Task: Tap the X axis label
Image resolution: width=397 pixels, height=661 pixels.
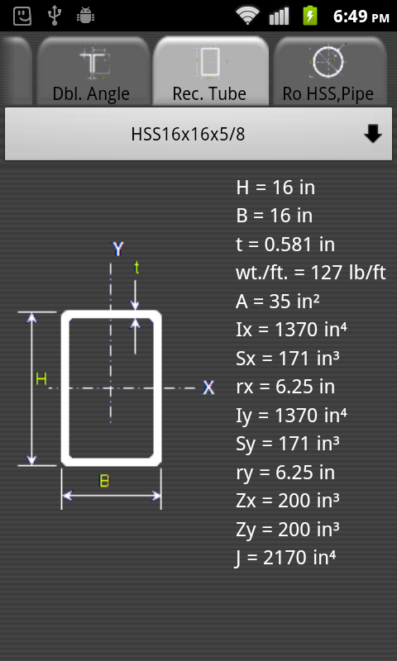Action: pos(208,388)
